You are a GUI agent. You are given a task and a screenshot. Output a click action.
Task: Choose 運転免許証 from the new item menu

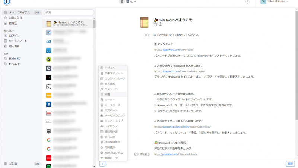(113, 132)
